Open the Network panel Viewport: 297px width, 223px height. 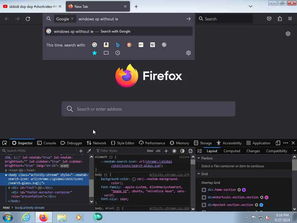tap(96, 143)
